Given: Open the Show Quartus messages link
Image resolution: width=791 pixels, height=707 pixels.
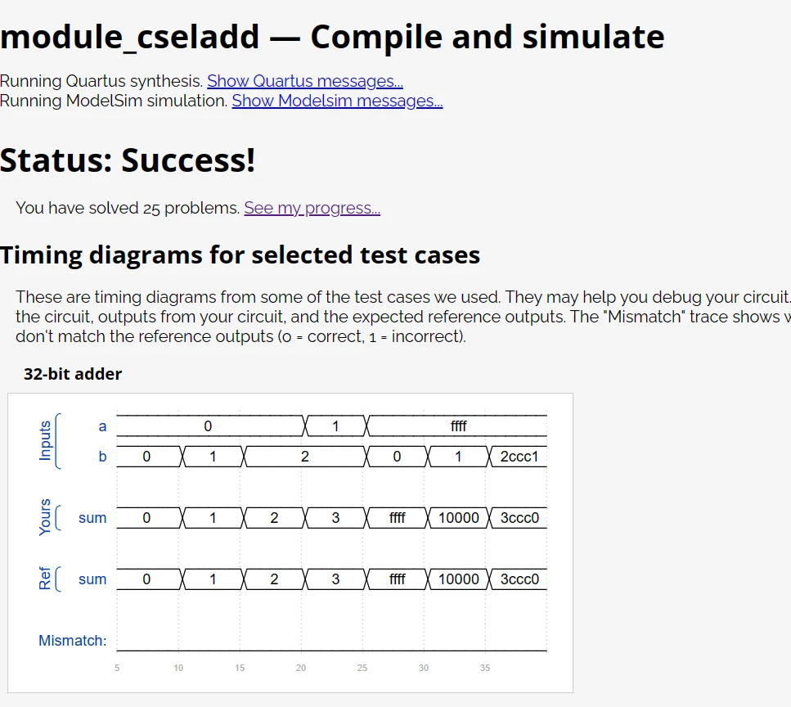Looking at the screenshot, I should click(304, 81).
